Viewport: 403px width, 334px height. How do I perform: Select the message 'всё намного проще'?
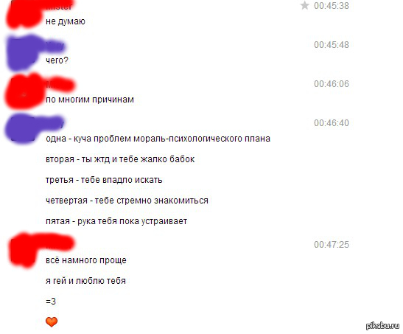(x=86, y=260)
